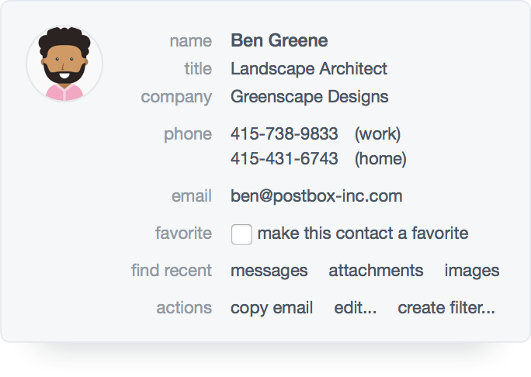This screenshot has height=377, width=531.
Task: Find recent attachments from this contact
Action: [x=376, y=271]
